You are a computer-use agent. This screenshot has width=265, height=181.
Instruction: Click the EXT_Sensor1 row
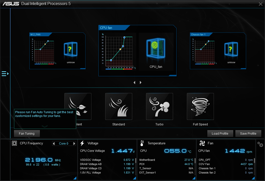point(166,173)
